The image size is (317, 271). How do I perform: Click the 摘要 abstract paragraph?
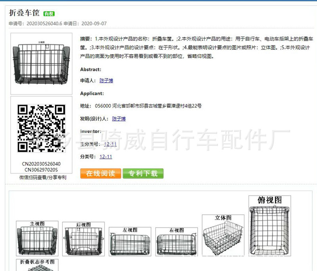[x=197, y=48]
